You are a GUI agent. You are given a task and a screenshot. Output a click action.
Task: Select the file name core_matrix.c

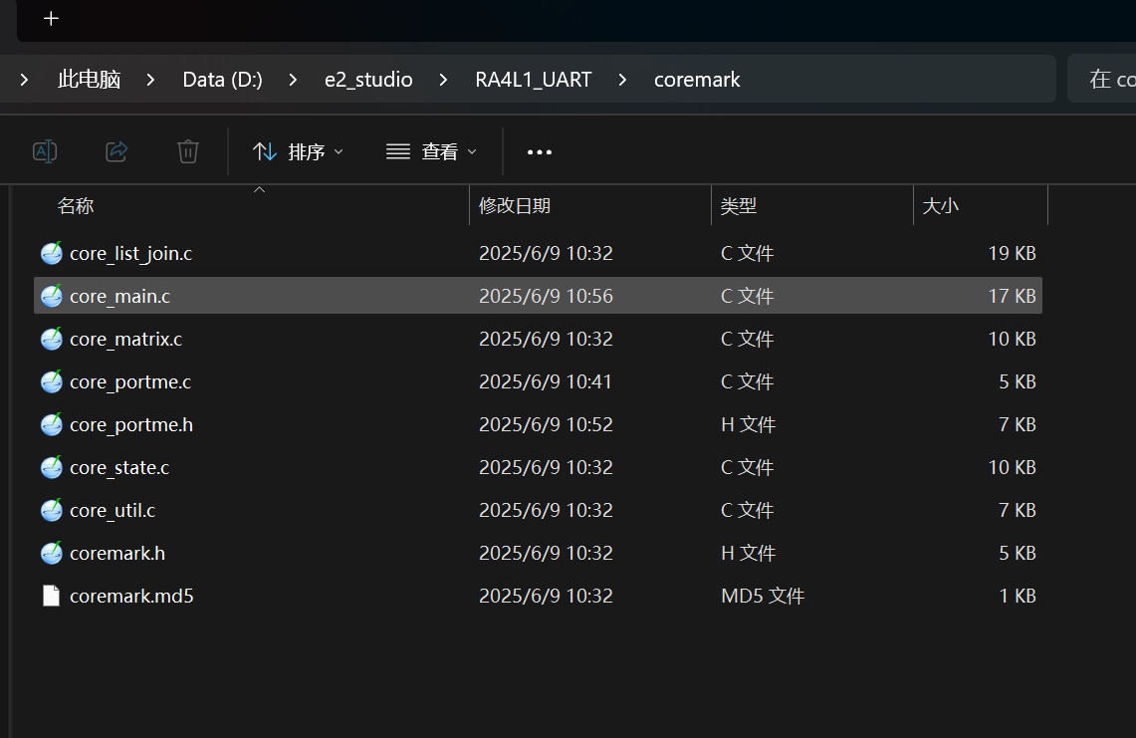point(126,339)
